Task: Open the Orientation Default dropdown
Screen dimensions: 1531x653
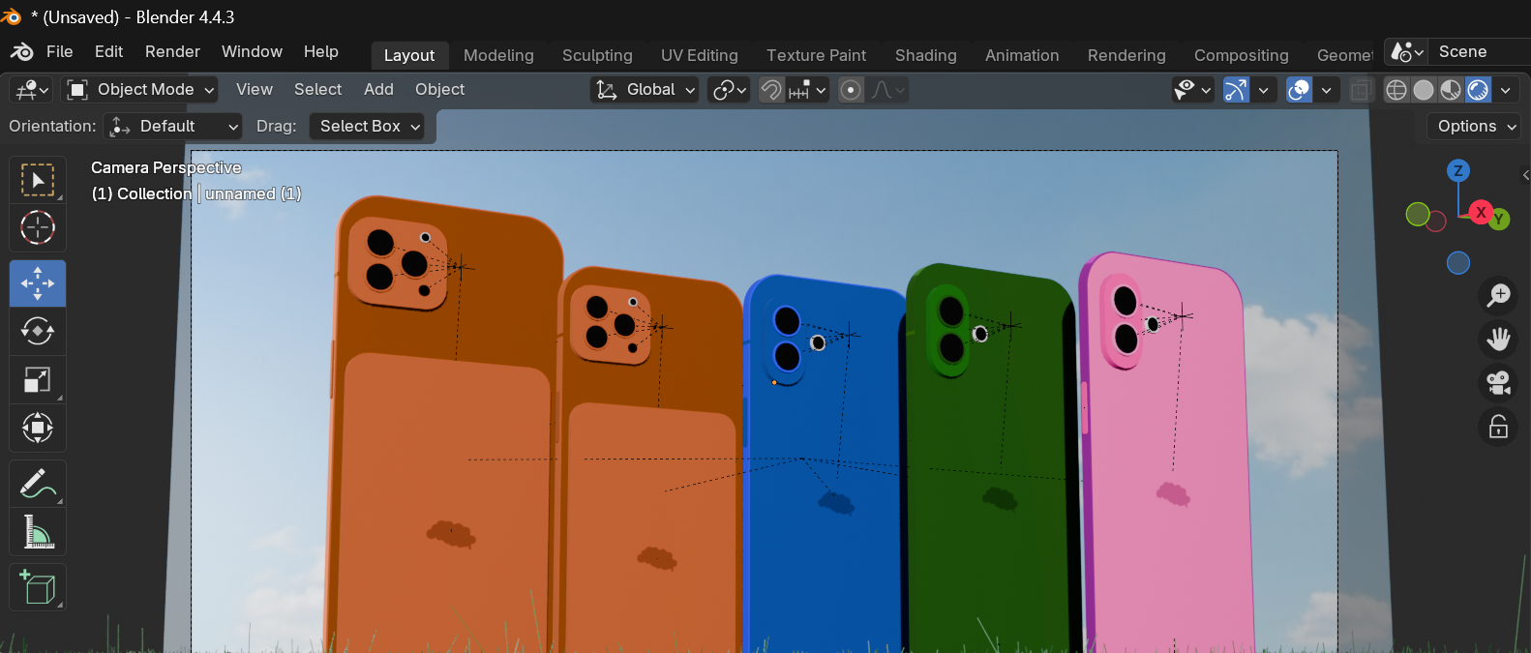Action: (173, 127)
